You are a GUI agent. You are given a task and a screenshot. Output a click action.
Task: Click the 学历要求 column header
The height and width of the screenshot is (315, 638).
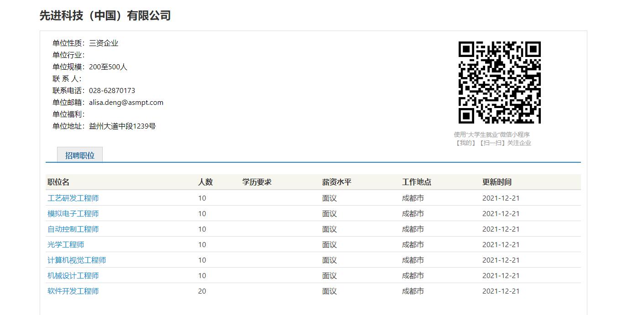(x=257, y=182)
